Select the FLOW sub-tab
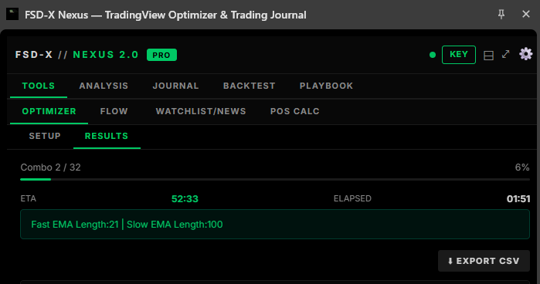 tap(114, 111)
